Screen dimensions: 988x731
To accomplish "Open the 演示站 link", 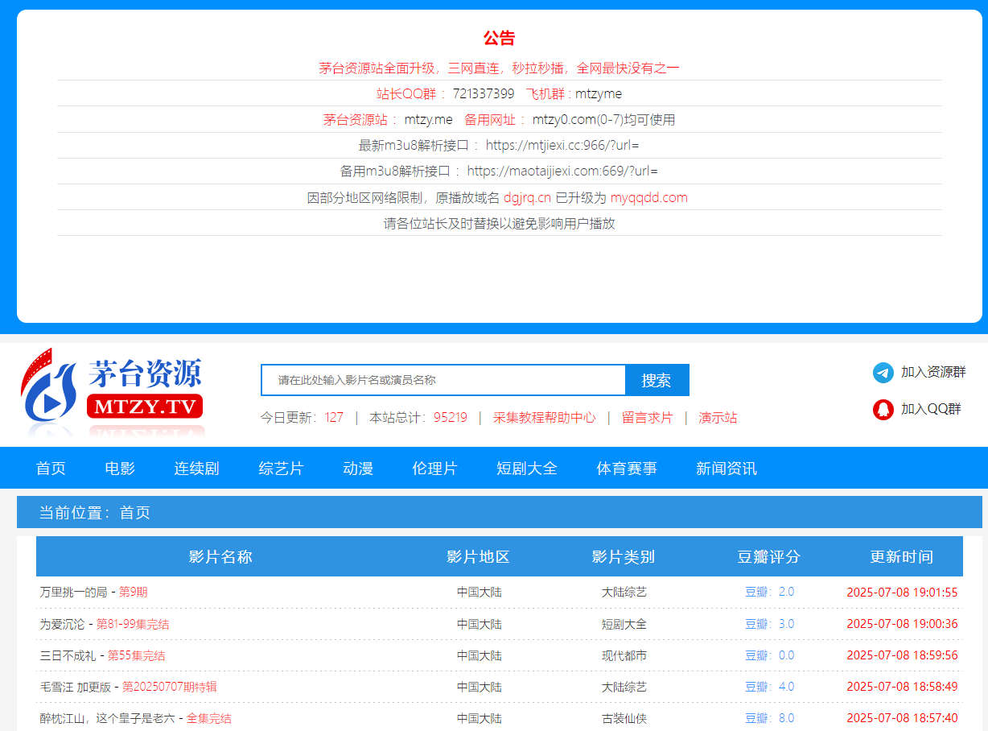I will (718, 418).
